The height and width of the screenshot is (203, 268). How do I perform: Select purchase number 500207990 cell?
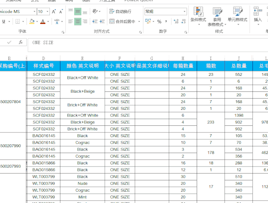[x=13, y=146]
